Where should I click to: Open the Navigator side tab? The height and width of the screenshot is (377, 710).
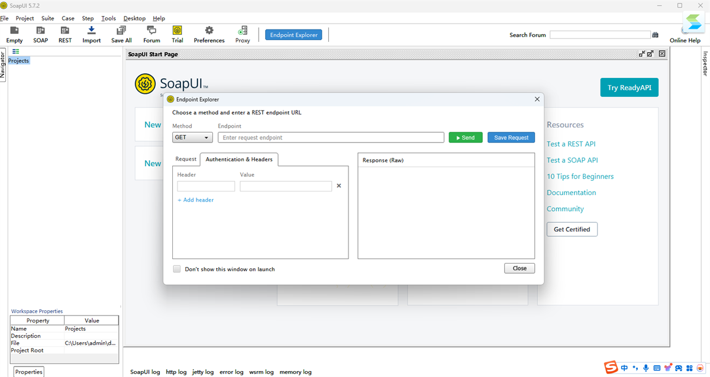point(3,66)
